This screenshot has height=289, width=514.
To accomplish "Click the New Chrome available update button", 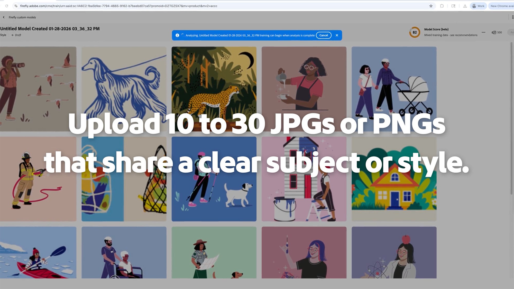I will pyautogui.click(x=502, y=6).
